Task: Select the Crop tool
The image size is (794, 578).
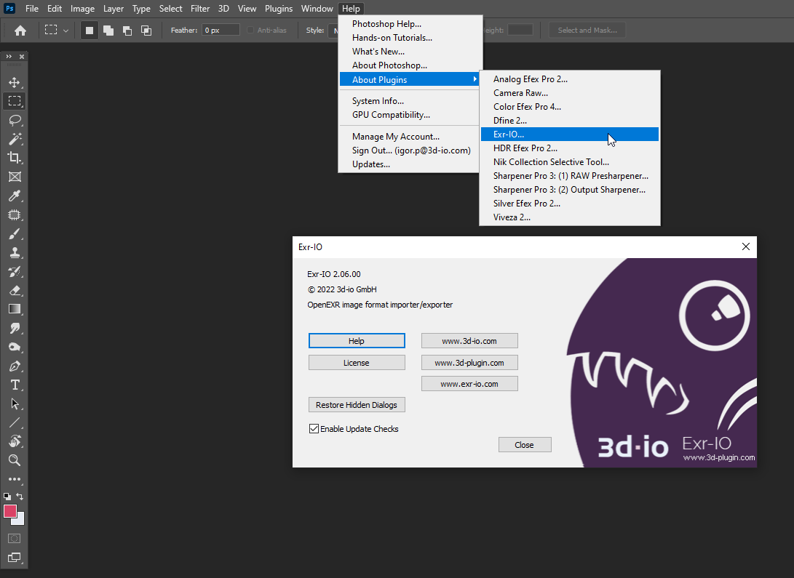Action: 14,158
